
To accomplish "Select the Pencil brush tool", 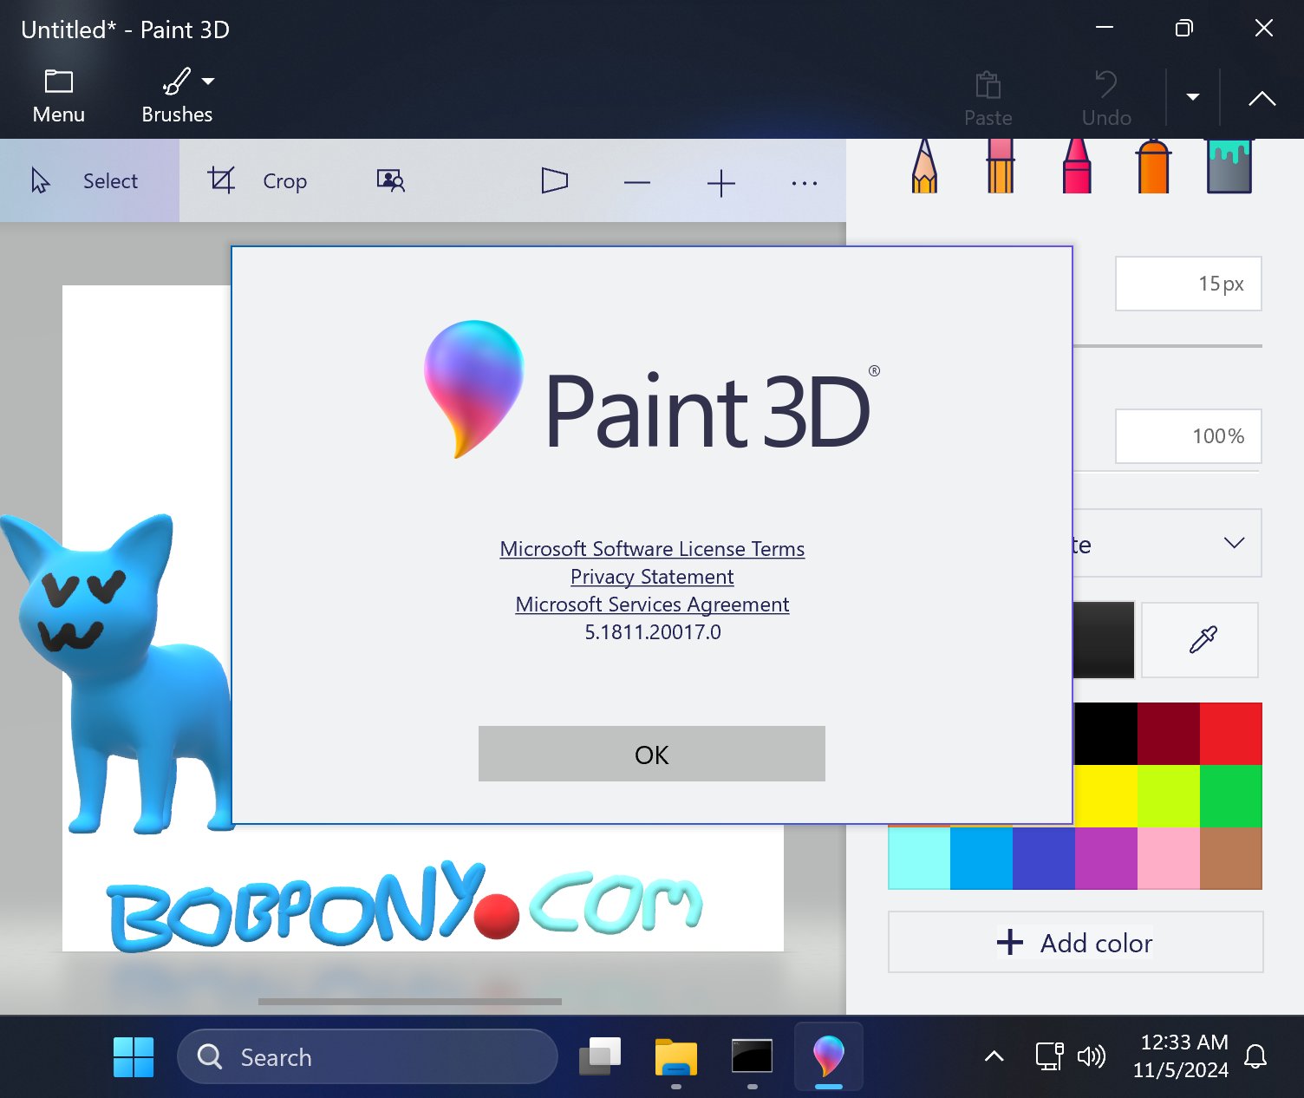I will click(923, 169).
